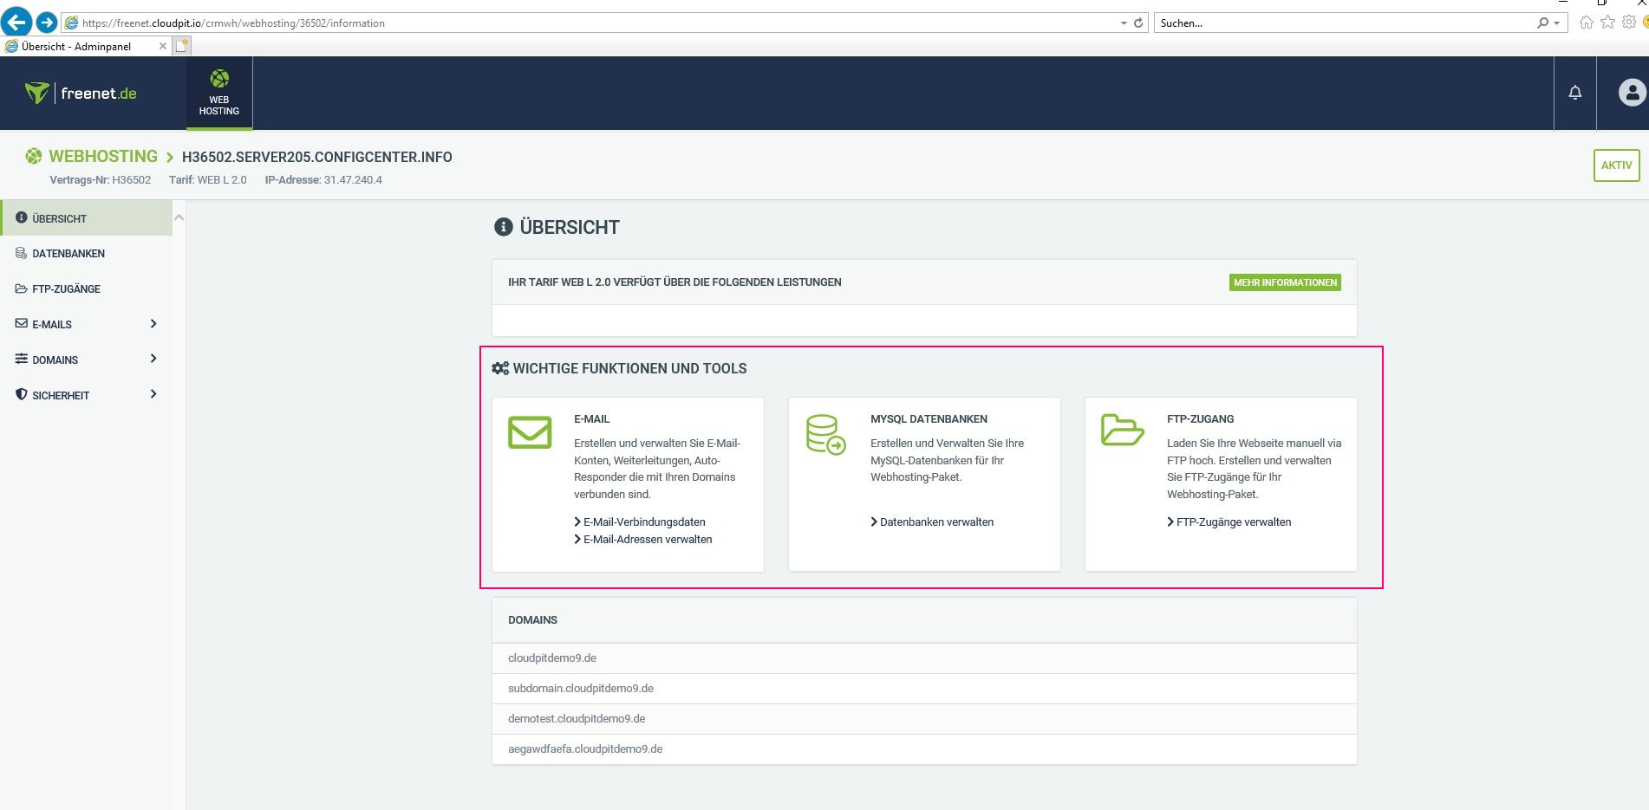Switch to the Übersicht - Adminpanel tab
Screen dimensions: 1649x810
pyautogui.click(x=78, y=46)
